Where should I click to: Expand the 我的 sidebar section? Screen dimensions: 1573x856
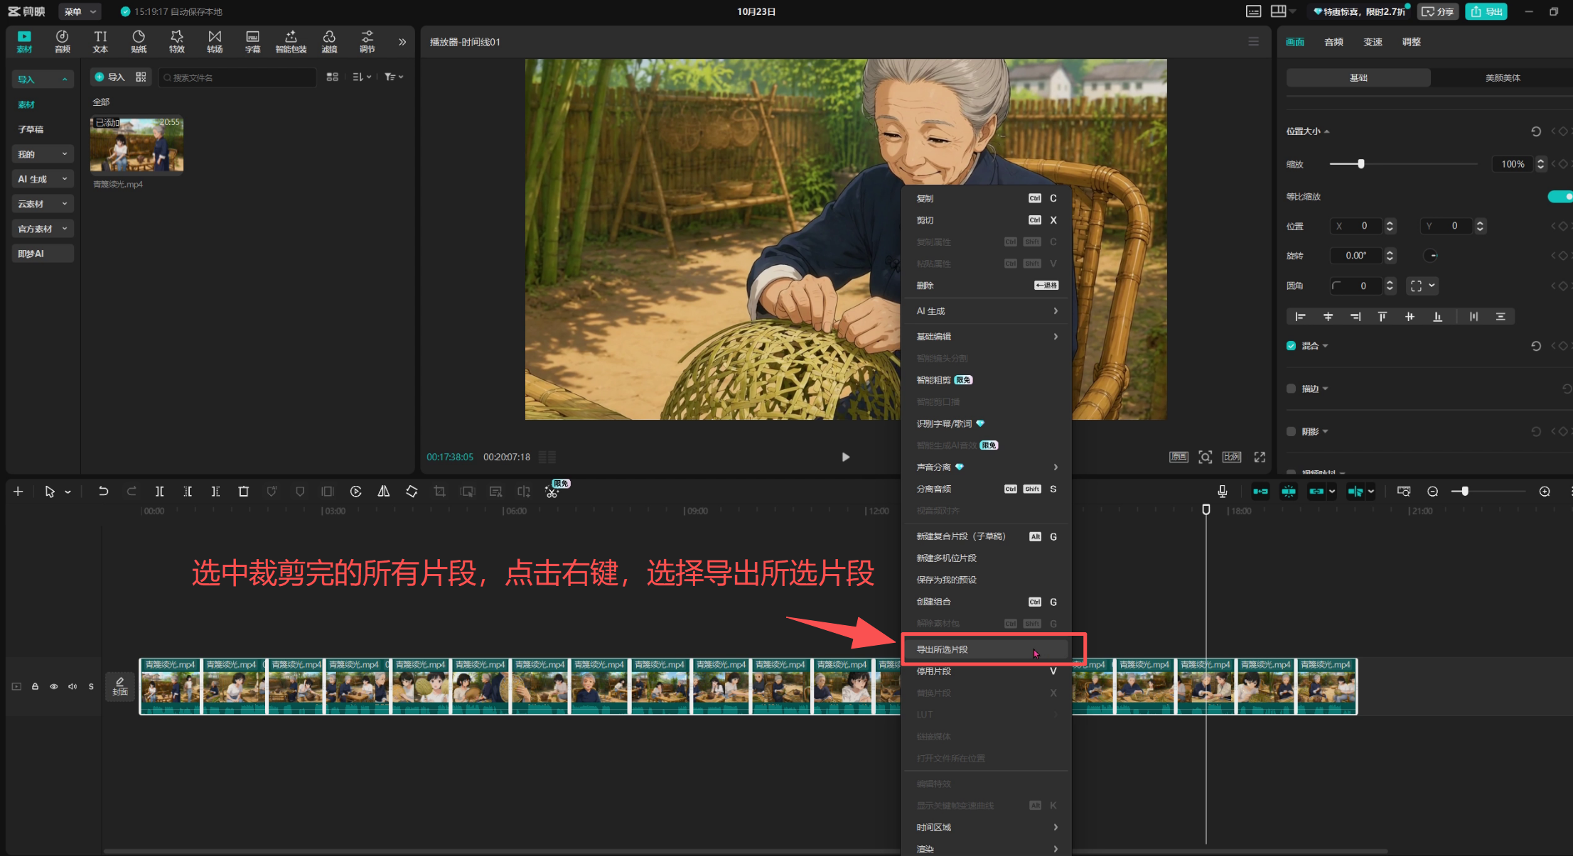coord(43,154)
